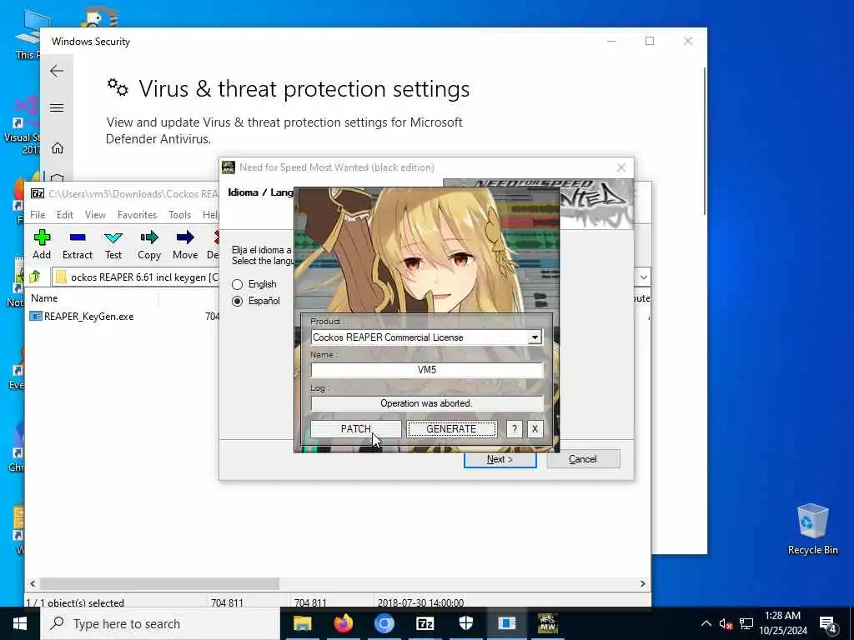This screenshot has height=640, width=854.
Task: Open the notification center icon
Action: [828, 624]
